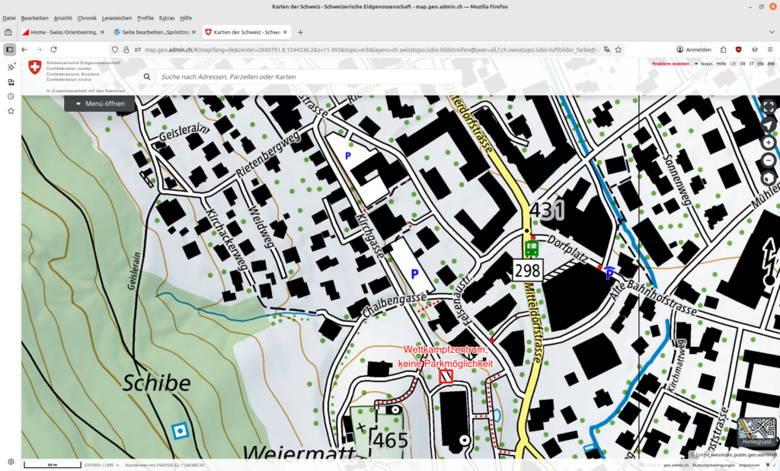Toggle the Firefox vertical sidebar button
This screenshot has width=780, height=471.
click(x=9, y=49)
